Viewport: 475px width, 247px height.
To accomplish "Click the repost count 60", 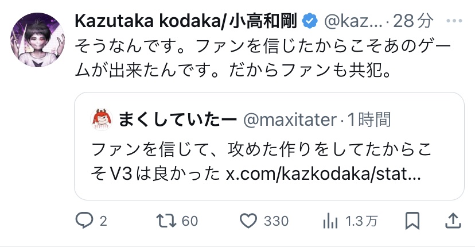I will pyautogui.click(x=190, y=221).
